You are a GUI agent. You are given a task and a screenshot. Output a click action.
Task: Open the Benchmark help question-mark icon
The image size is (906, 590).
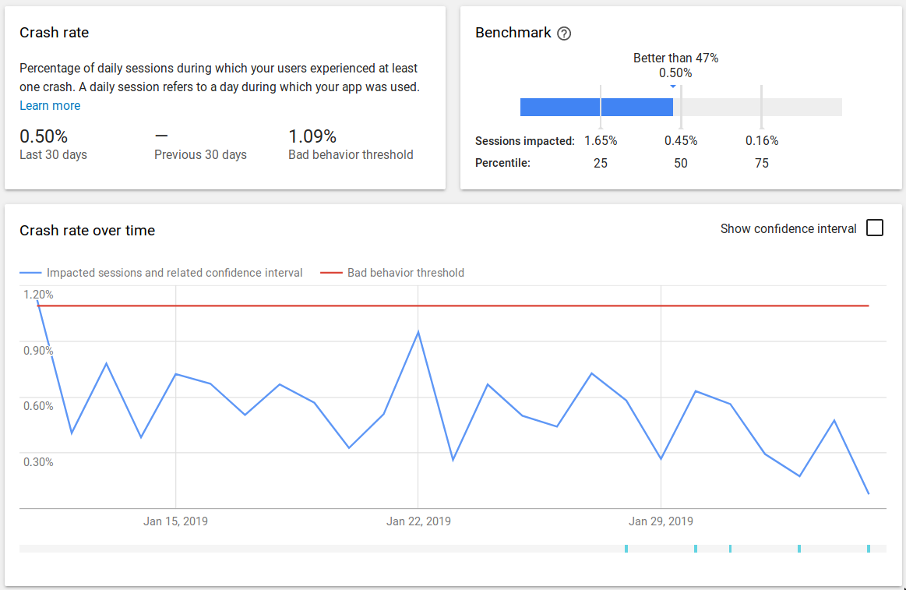pos(565,34)
